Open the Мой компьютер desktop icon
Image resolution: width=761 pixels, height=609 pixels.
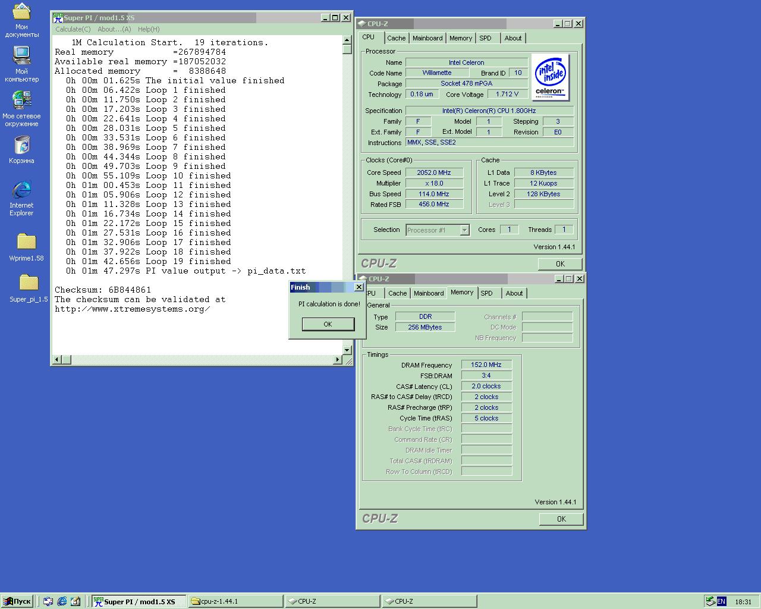tap(21, 64)
